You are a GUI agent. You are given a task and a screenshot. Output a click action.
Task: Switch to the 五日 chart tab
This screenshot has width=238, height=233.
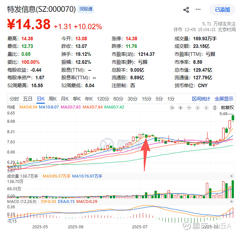[x=28, y=99]
